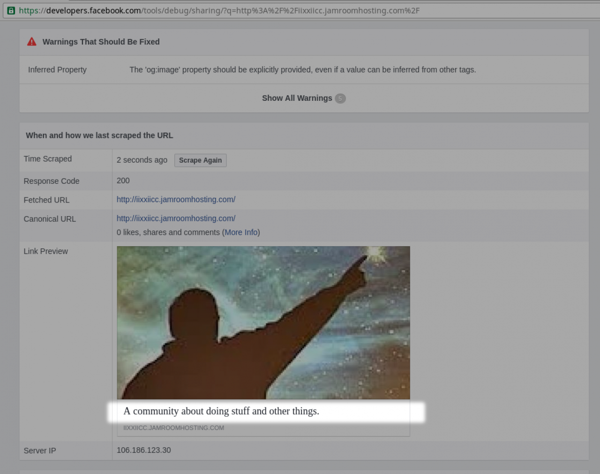This screenshot has width=600, height=474.
Task: Open the Fetched URL link
Action: point(176,199)
